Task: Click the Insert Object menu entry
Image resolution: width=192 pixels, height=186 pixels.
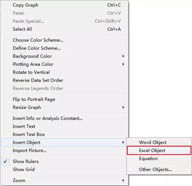Action: tap(64, 143)
